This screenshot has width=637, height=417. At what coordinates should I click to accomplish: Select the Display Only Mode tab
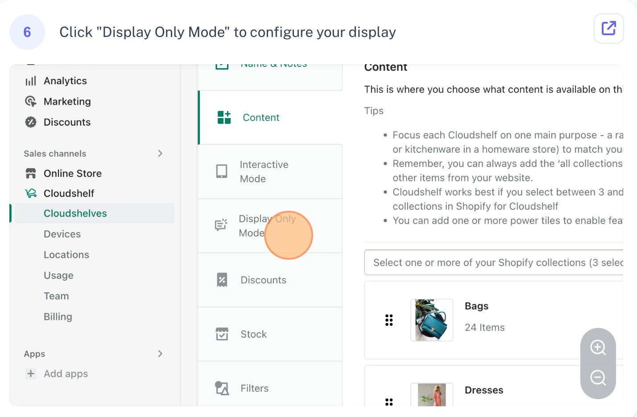270,226
